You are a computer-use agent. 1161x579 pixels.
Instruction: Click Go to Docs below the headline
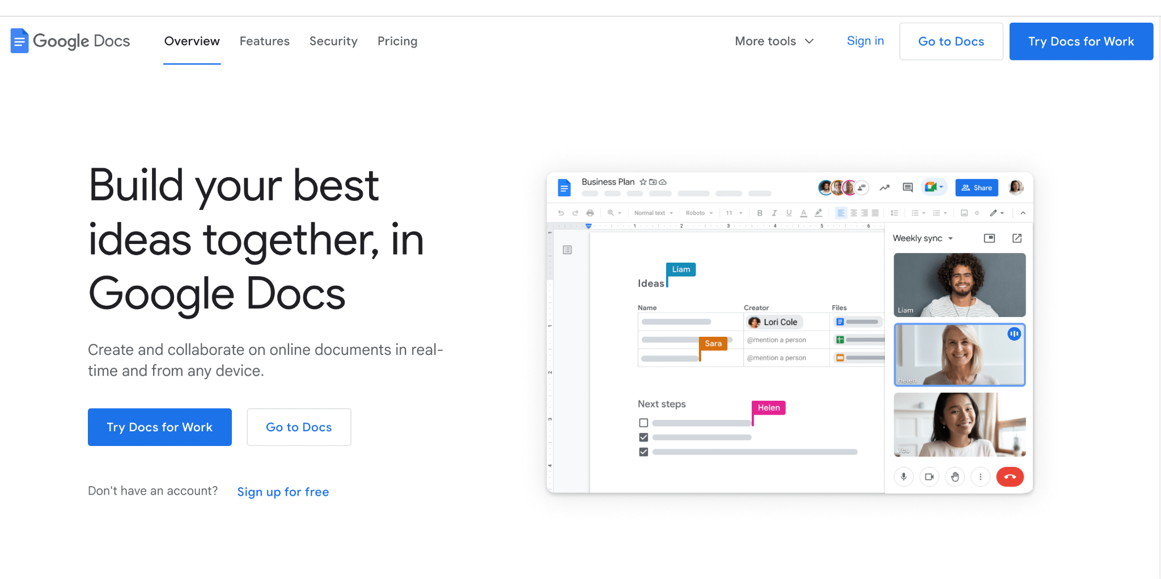(299, 427)
